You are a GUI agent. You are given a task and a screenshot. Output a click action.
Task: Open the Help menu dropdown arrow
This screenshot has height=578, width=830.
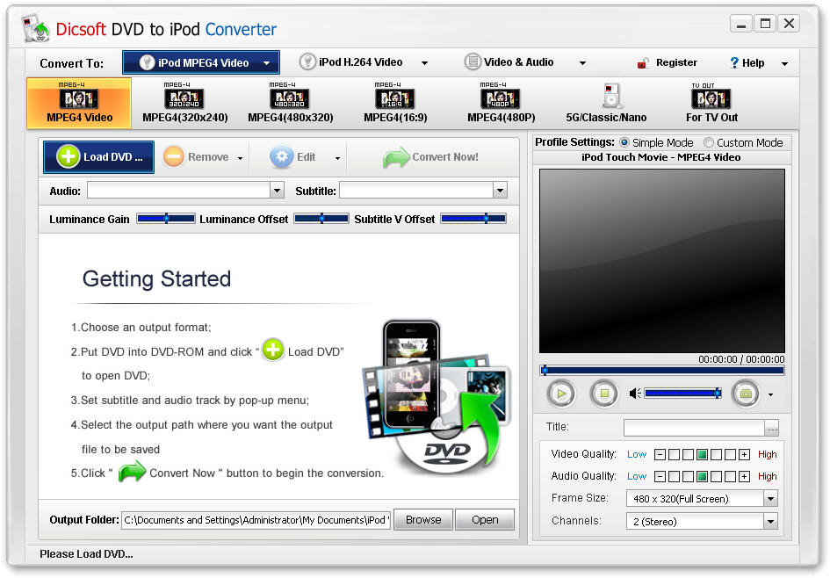point(784,63)
